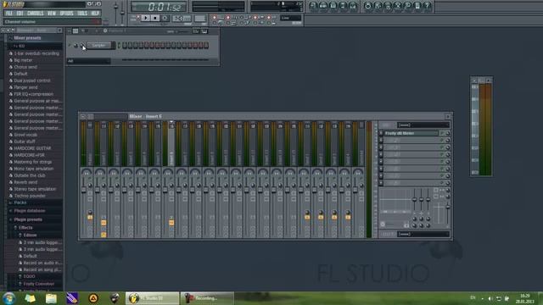
Task: Toggle the first step of Sampler channel
Action: (125, 45)
